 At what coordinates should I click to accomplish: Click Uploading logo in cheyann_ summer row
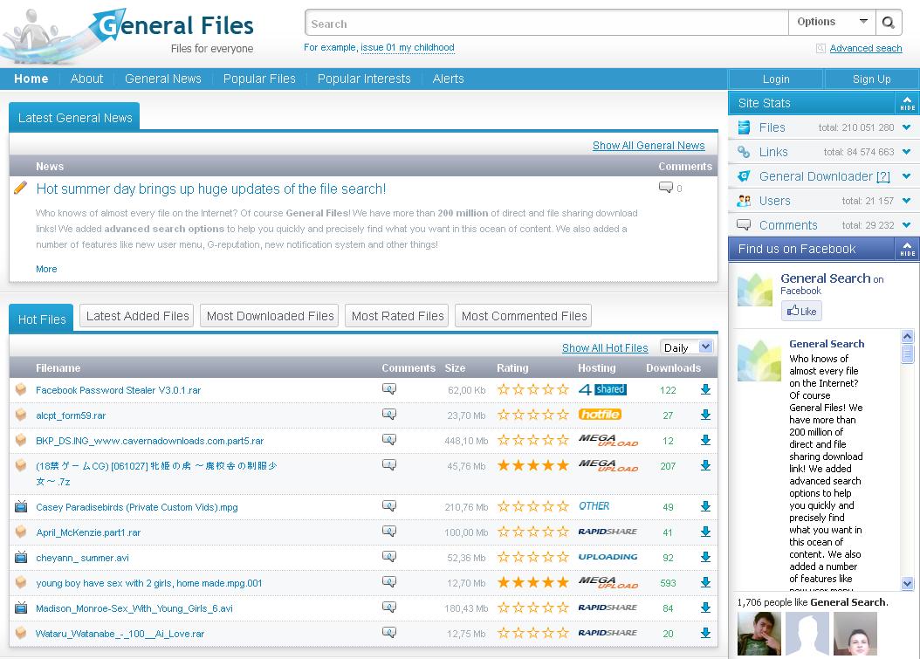click(x=608, y=557)
